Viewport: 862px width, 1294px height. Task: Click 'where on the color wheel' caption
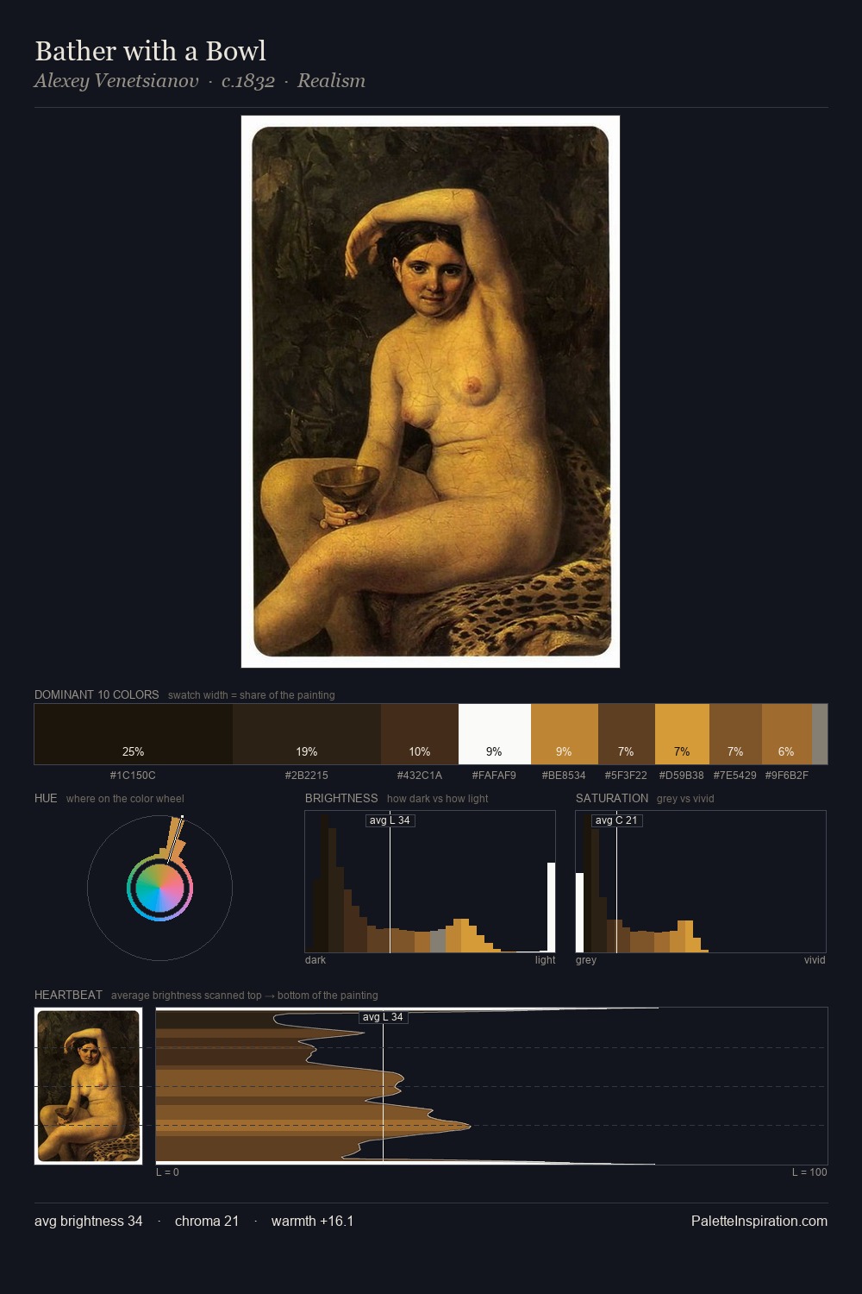pos(125,799)
